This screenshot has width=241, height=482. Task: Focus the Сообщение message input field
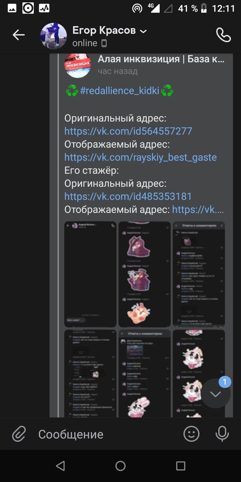[x=104, y=434]
